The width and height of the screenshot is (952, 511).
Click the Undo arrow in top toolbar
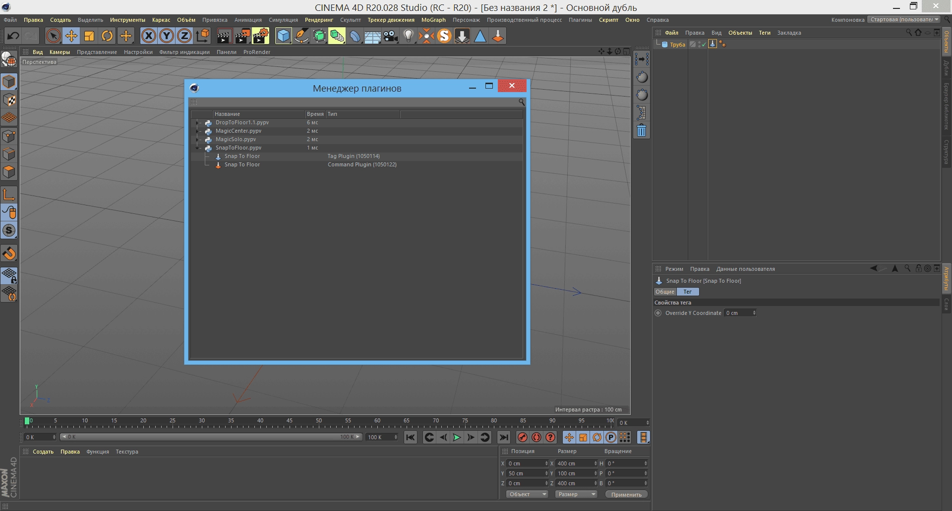tap(13, 36)
